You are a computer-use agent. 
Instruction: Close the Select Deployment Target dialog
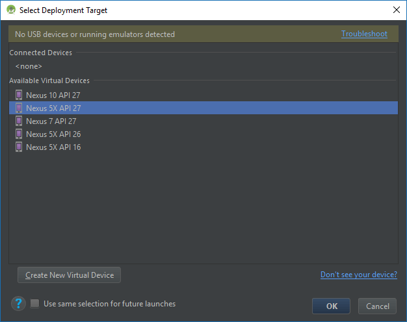point(396,10)
